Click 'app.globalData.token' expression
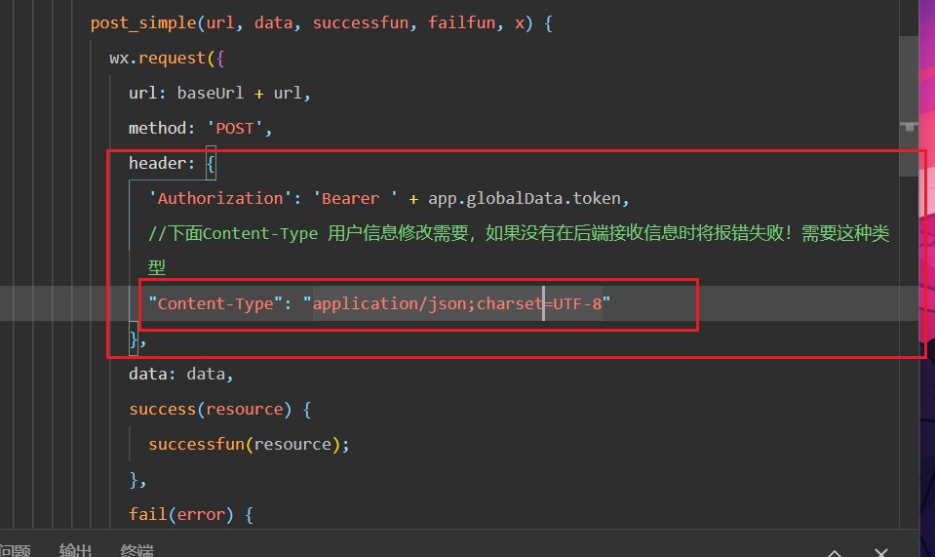This screenshot has height=557, width=935. 525,198
